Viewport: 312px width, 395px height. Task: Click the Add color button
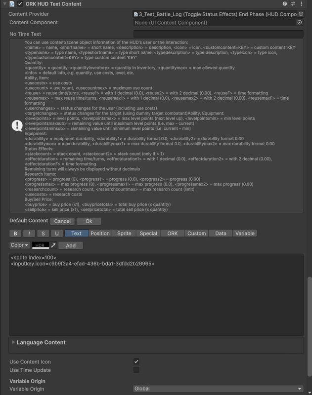[x=71, y=245]
